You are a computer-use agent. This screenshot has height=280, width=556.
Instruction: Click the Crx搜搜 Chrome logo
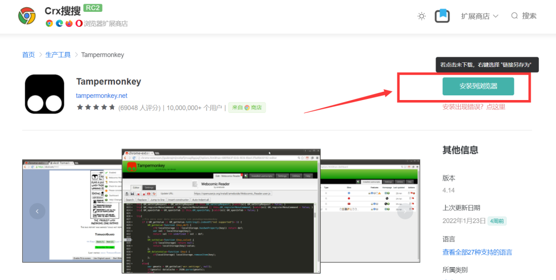27,16
